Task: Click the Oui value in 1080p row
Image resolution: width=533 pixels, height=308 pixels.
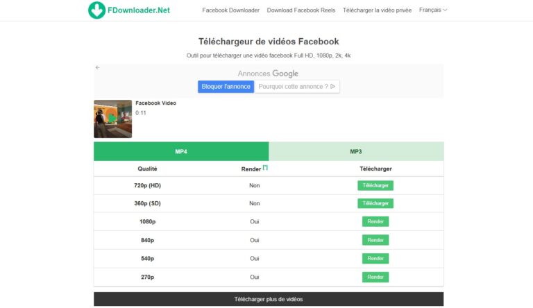Action: 254,222
